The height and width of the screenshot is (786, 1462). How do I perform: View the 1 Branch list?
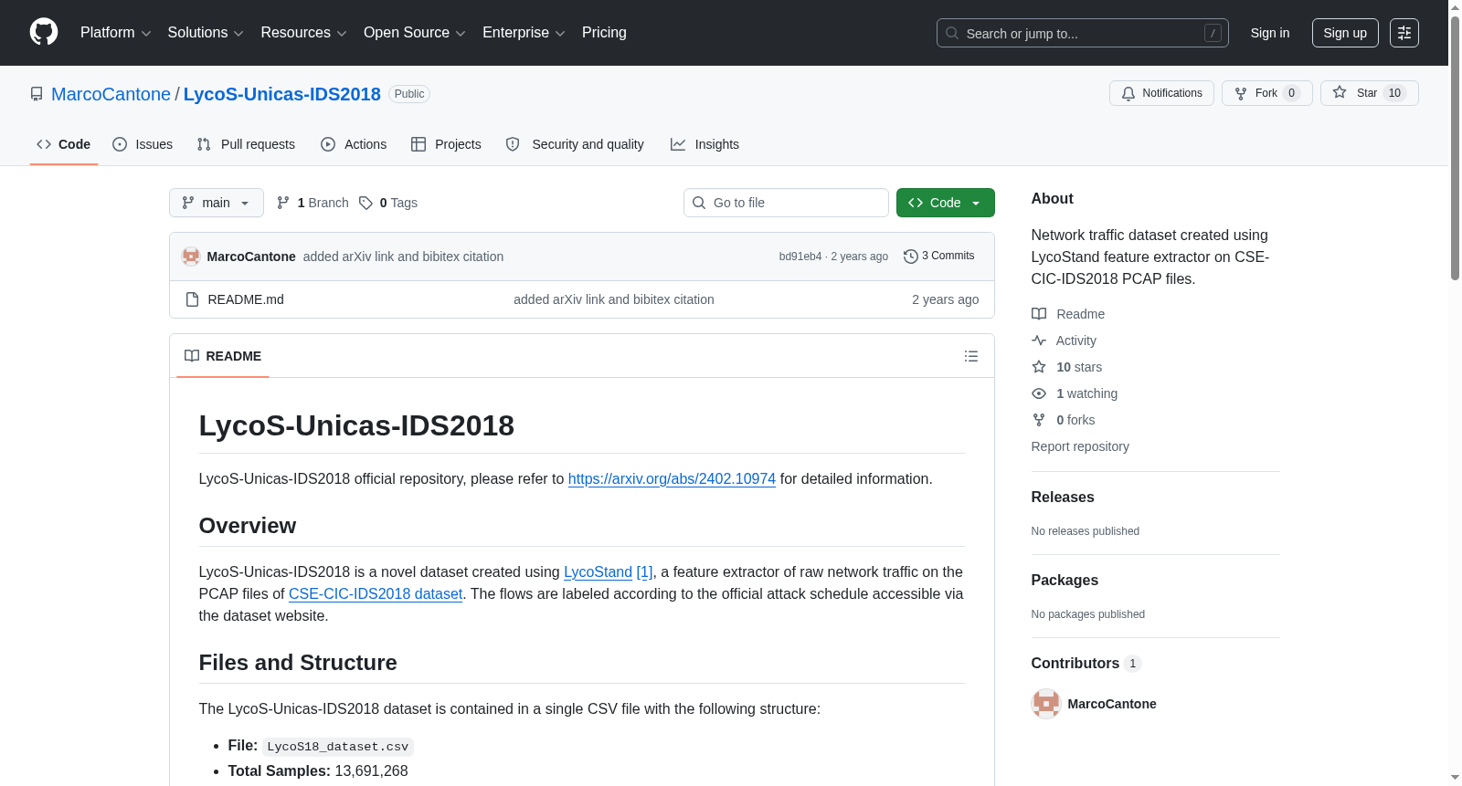click(x=313, y=203)
